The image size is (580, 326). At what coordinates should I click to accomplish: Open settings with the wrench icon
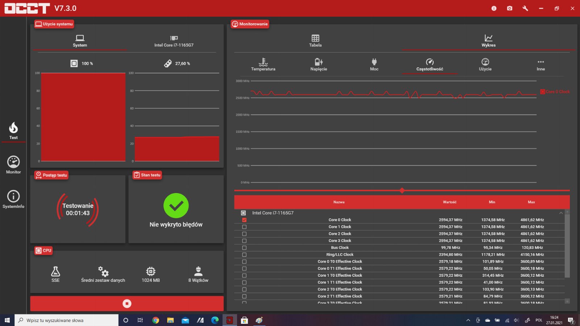click(x=525, y=8)
